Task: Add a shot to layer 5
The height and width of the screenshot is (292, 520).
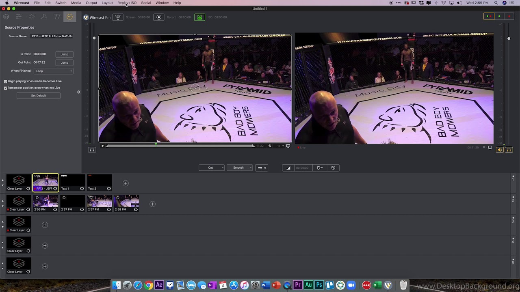Action: (x=45, y=266)
